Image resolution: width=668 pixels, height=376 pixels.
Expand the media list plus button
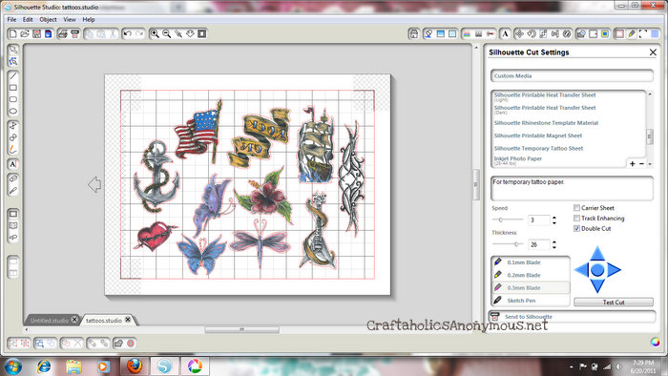pos(632,163)
